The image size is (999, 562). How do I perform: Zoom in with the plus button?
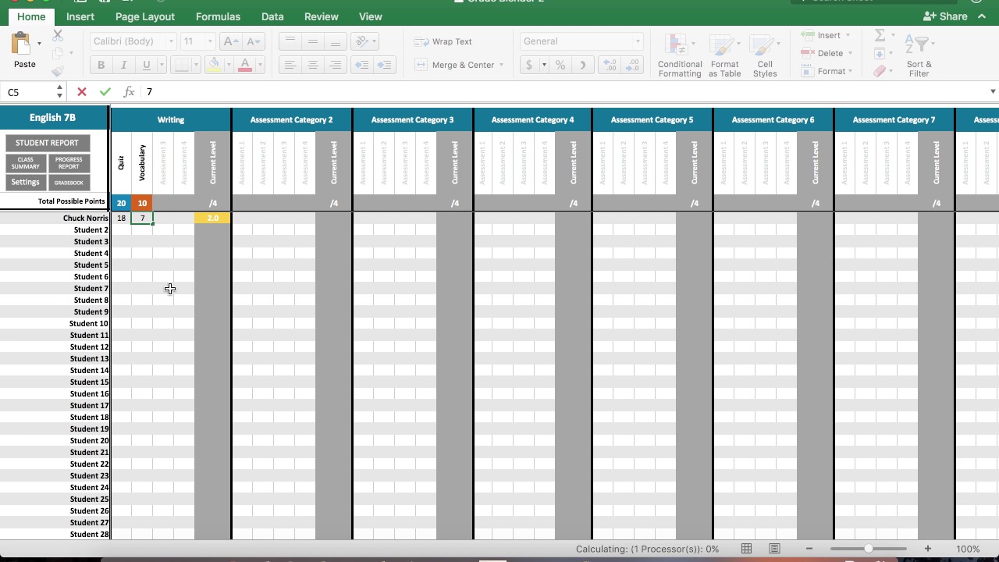coord(927,549)
